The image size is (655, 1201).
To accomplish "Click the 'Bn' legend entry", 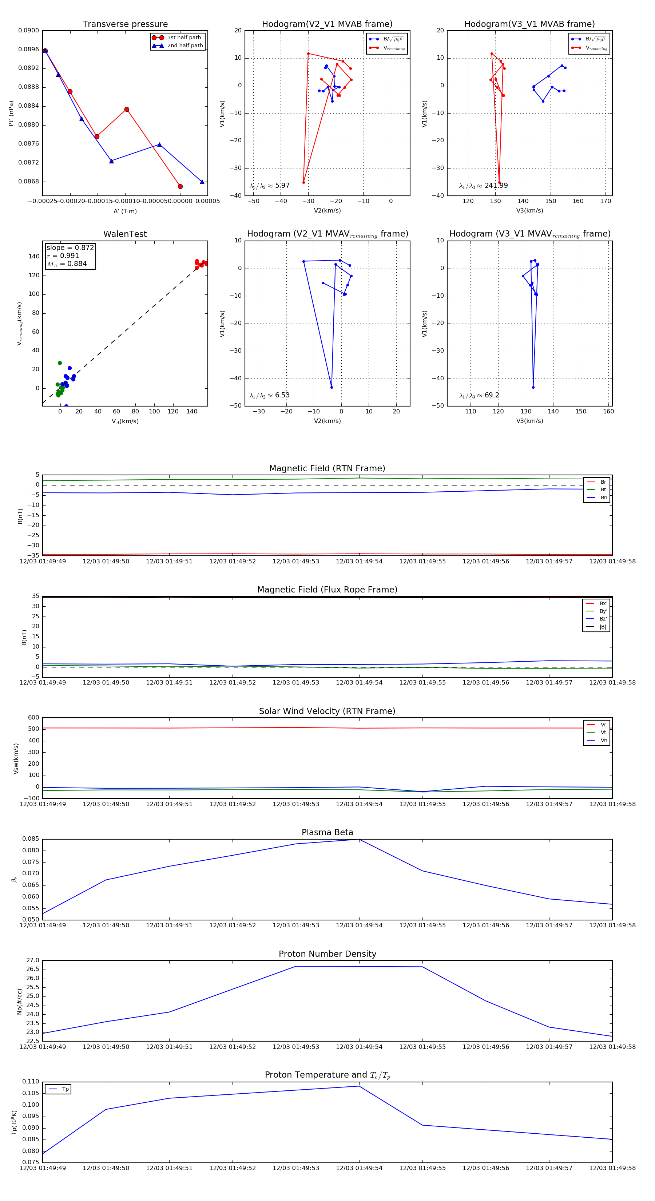I will coord(597,498).
